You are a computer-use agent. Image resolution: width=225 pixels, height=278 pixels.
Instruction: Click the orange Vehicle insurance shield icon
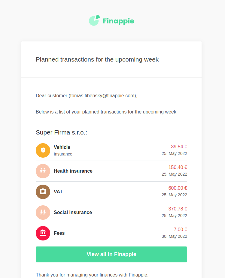[43, 150]
